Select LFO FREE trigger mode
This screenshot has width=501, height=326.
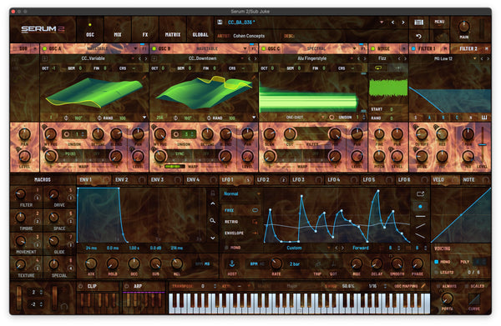[x=241, y=210]
